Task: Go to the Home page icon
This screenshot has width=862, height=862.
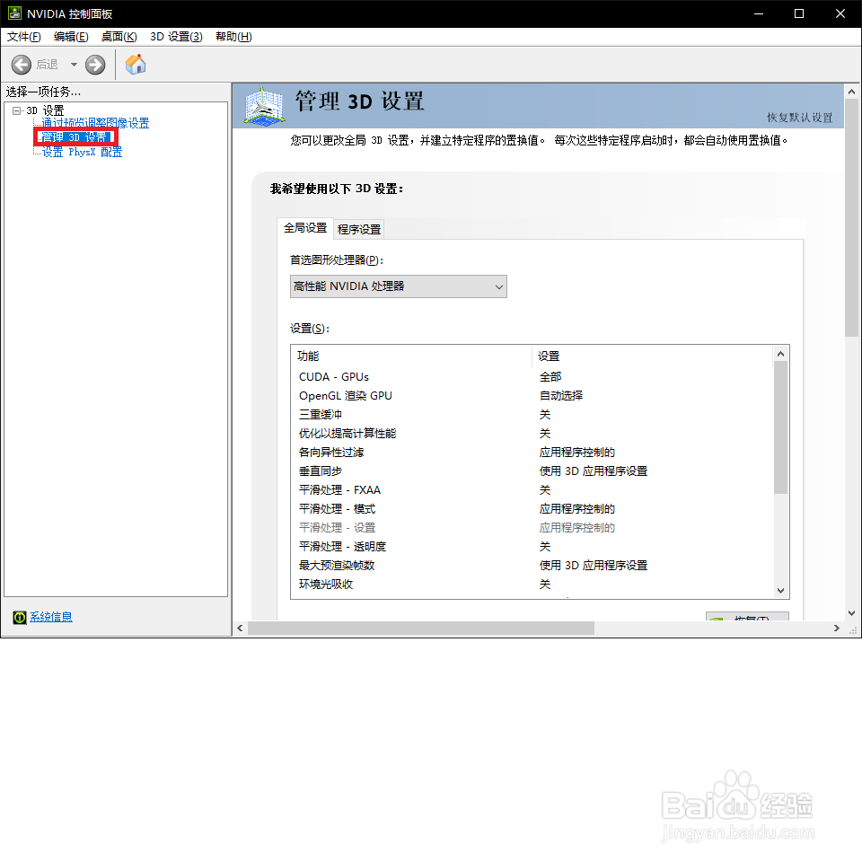Action: (x=136, y=65)
